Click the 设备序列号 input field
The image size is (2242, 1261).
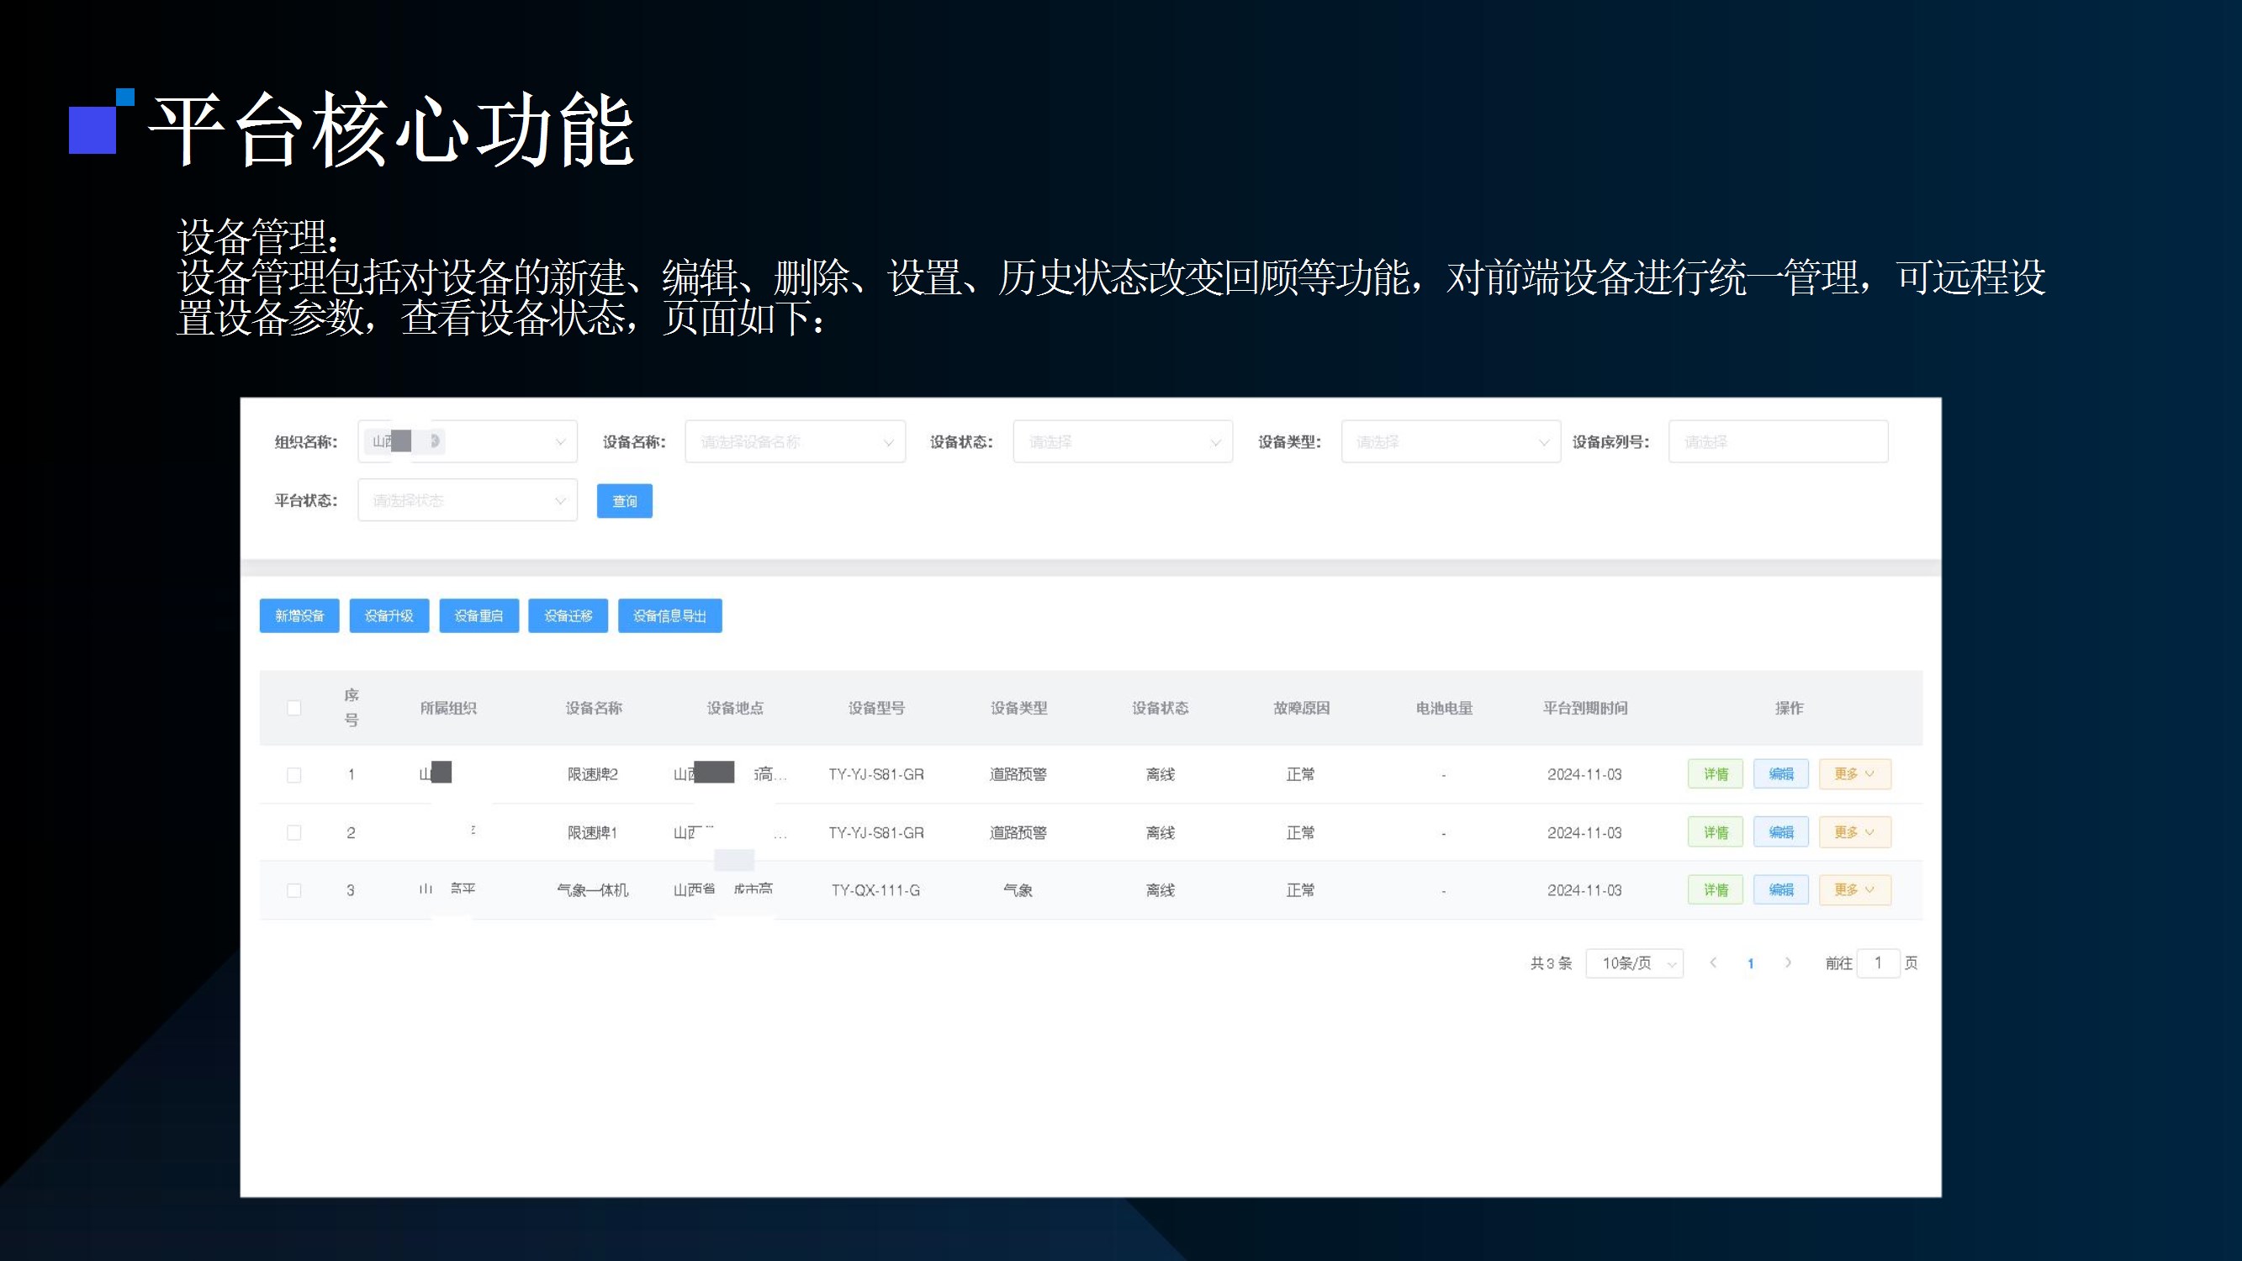(x=1777, y=442)
